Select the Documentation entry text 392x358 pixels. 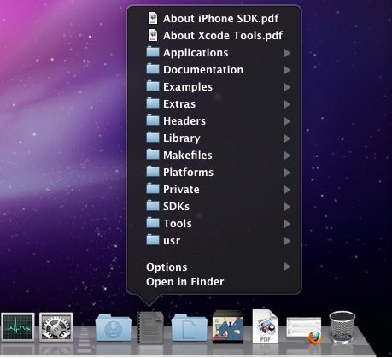(x=203, y=70)
